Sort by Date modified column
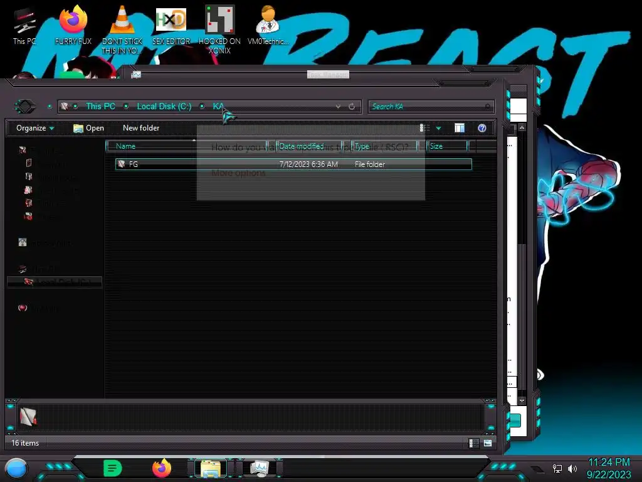642x482 pixels. [x=308, y=146]
